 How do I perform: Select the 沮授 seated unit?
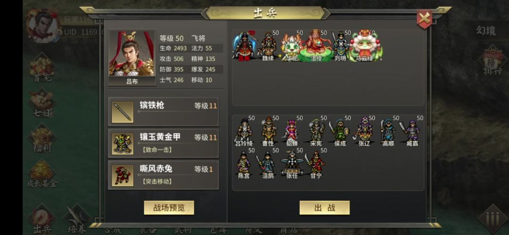click(x=316, y=45)
